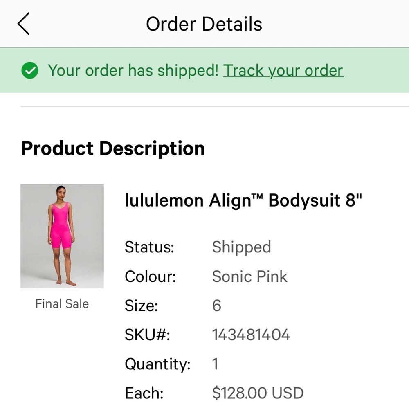Tap the back chevron to return to orders

pyautogui.click(x=23, y=23)
